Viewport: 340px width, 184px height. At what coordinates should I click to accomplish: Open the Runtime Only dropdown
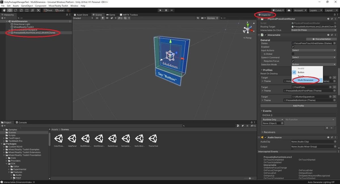click(x=273, y=119)
